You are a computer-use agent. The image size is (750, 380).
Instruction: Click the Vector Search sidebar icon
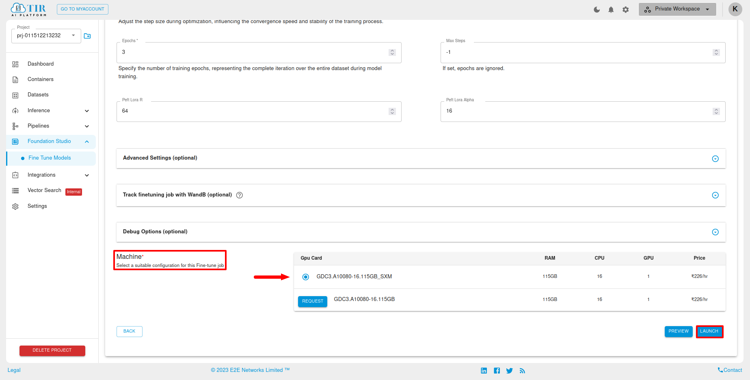(x=15, y=190)
